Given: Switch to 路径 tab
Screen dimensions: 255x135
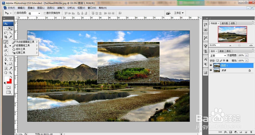Looking at the screenshot, I should [x=228, y=51].
